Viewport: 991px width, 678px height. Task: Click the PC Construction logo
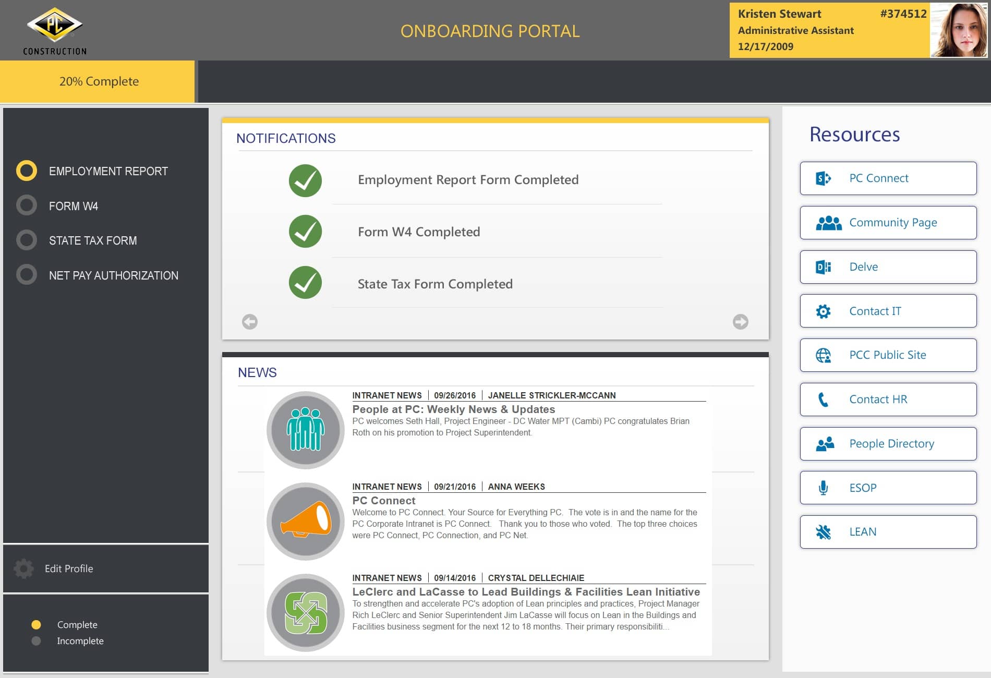[55, 31]
